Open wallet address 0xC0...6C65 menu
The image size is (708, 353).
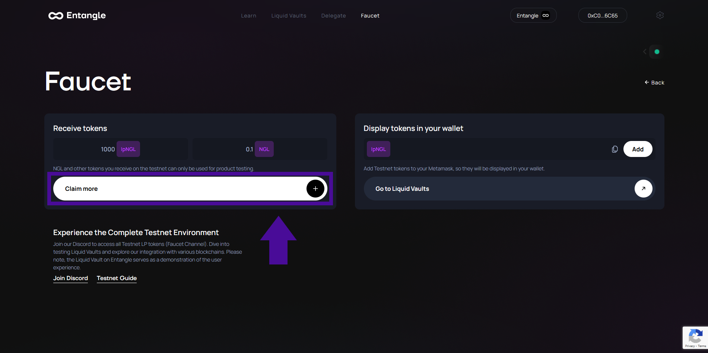point(602,16)
